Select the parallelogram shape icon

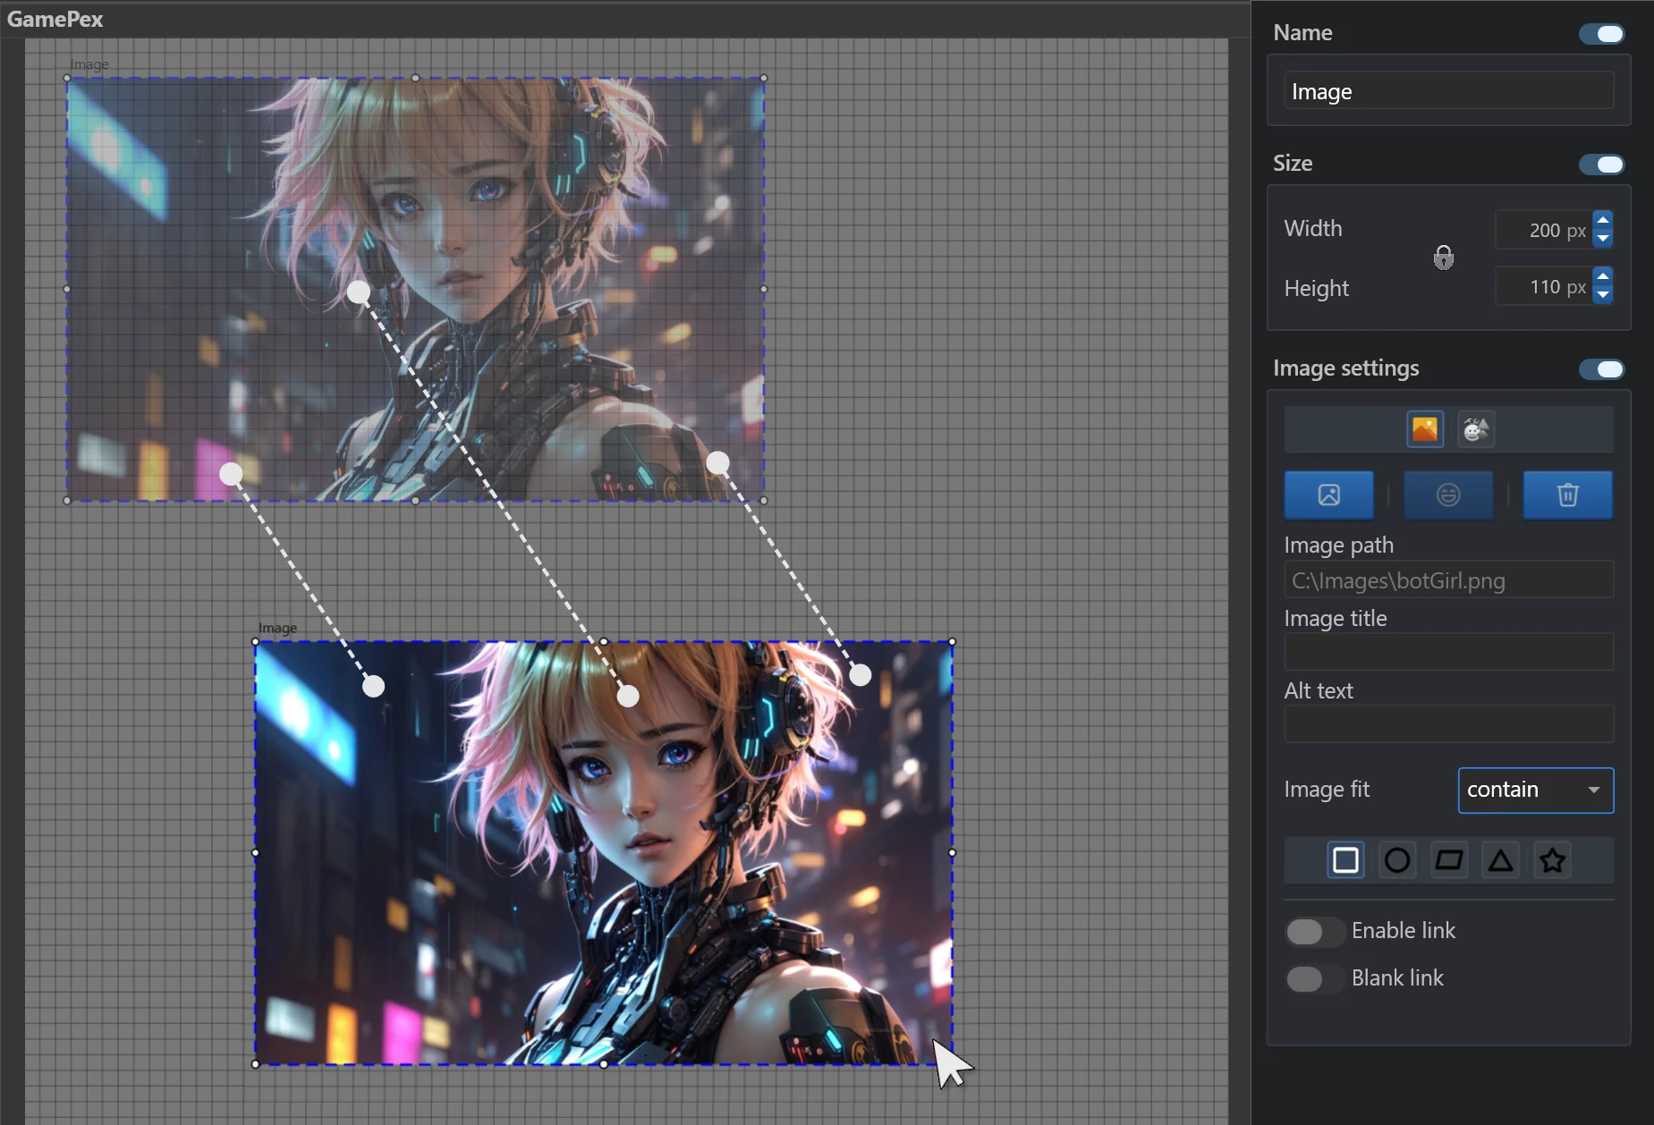pos(1449,860)
